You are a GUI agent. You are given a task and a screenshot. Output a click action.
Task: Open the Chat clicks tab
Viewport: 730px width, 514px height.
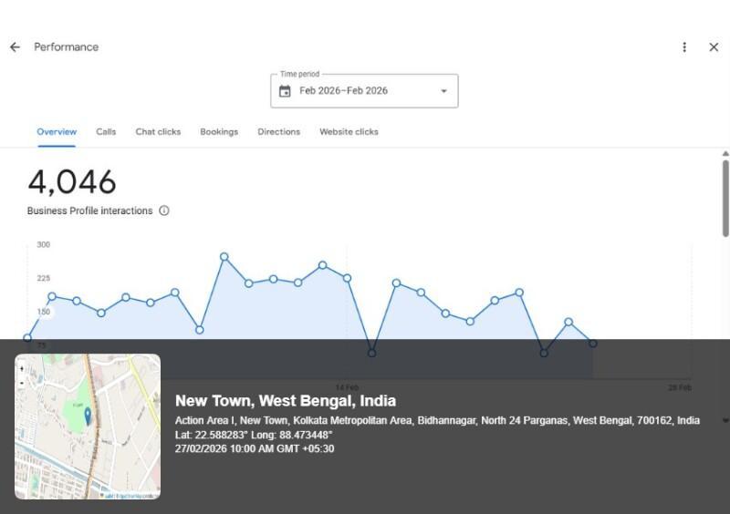pyautogui.click(x=158, y=132)
